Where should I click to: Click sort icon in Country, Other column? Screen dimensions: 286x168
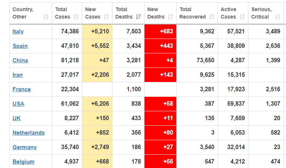46,17
